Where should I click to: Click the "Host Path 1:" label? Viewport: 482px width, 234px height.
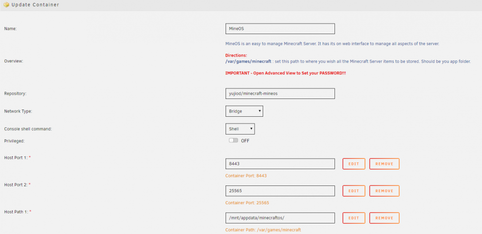pos(16,211)
